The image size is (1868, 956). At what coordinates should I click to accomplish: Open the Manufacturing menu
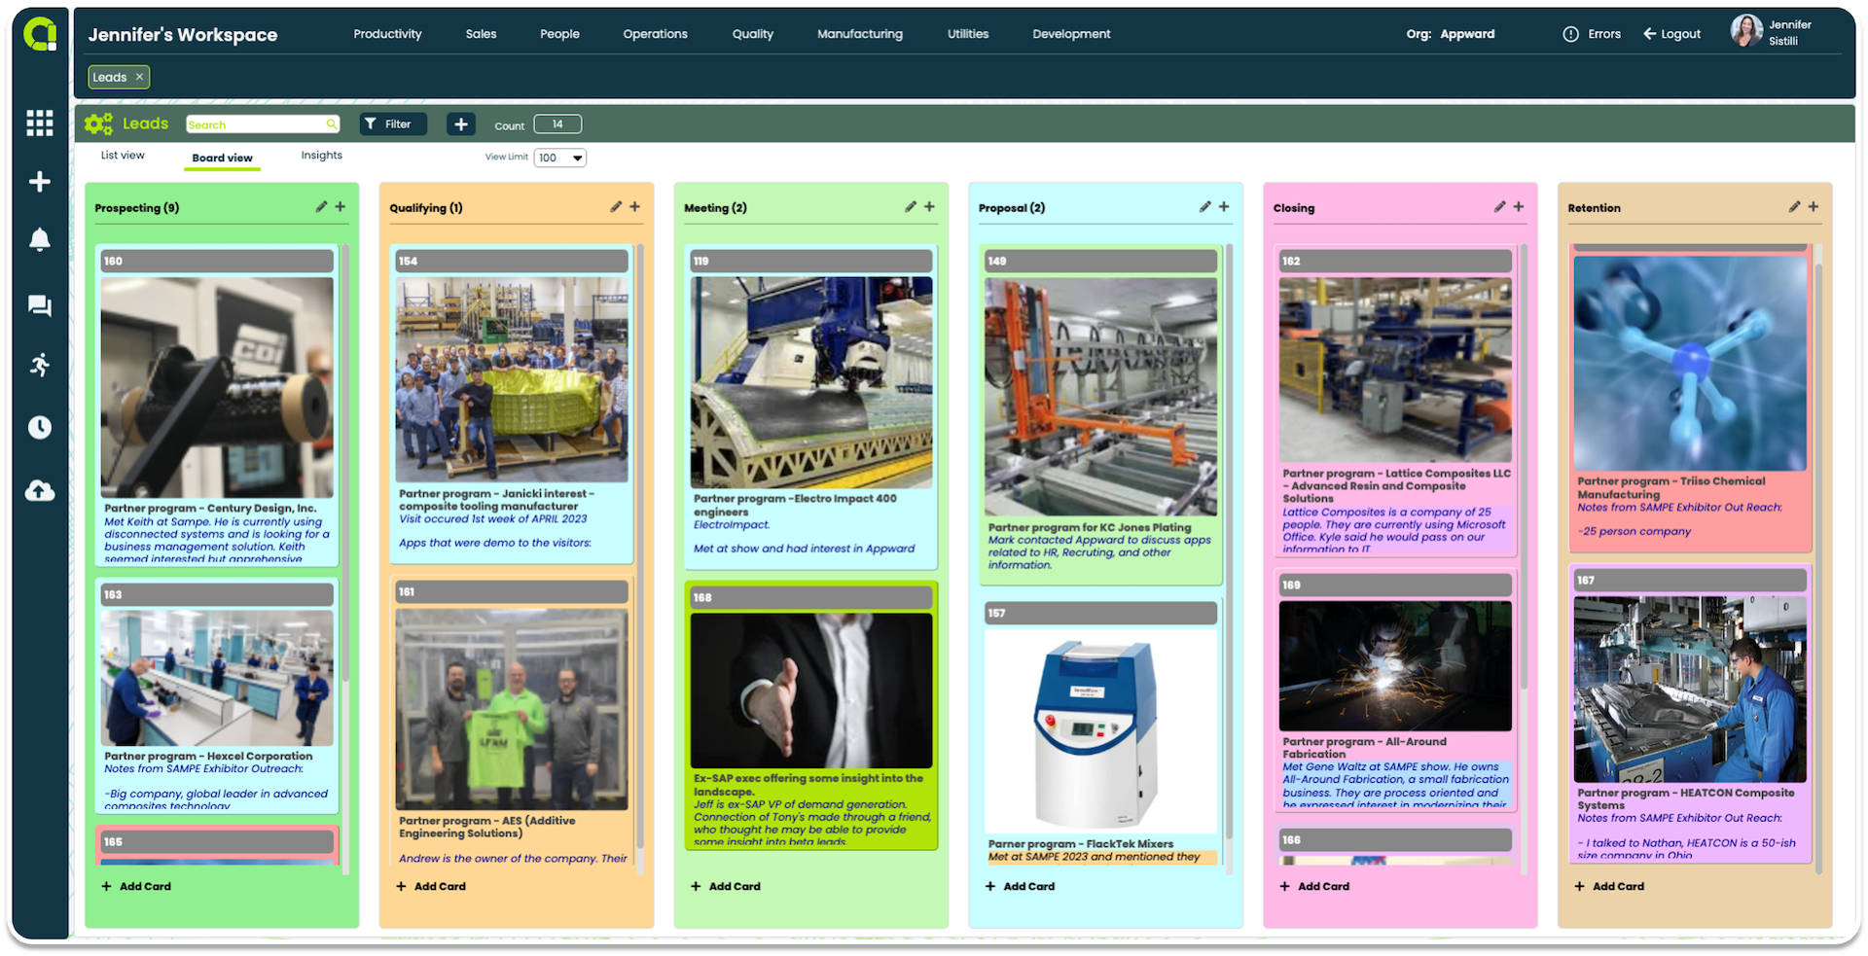click(860, 34)
